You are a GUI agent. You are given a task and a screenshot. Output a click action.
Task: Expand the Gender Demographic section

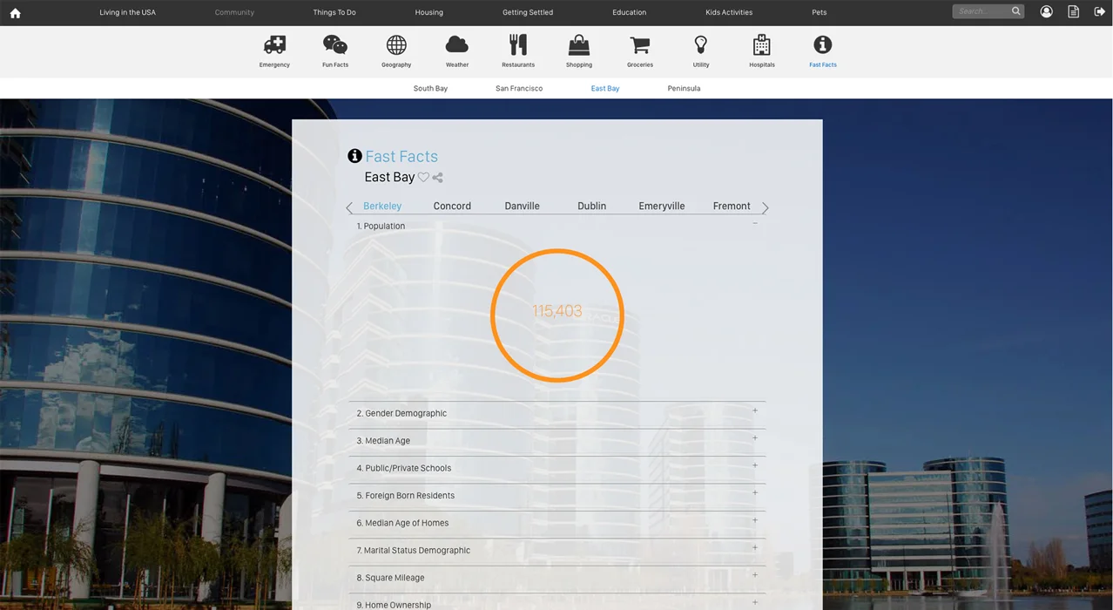tap(755, 410)
